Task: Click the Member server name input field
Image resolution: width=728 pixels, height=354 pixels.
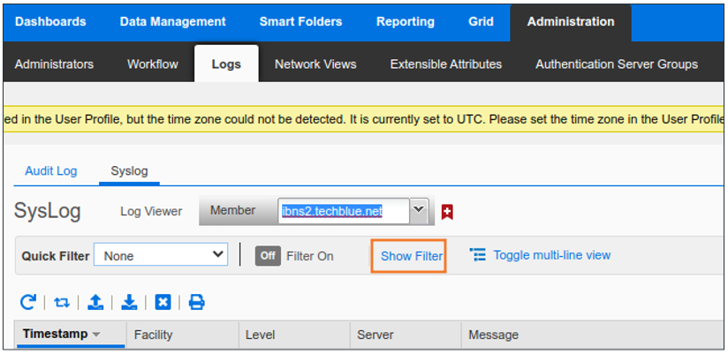Action: 343,211
